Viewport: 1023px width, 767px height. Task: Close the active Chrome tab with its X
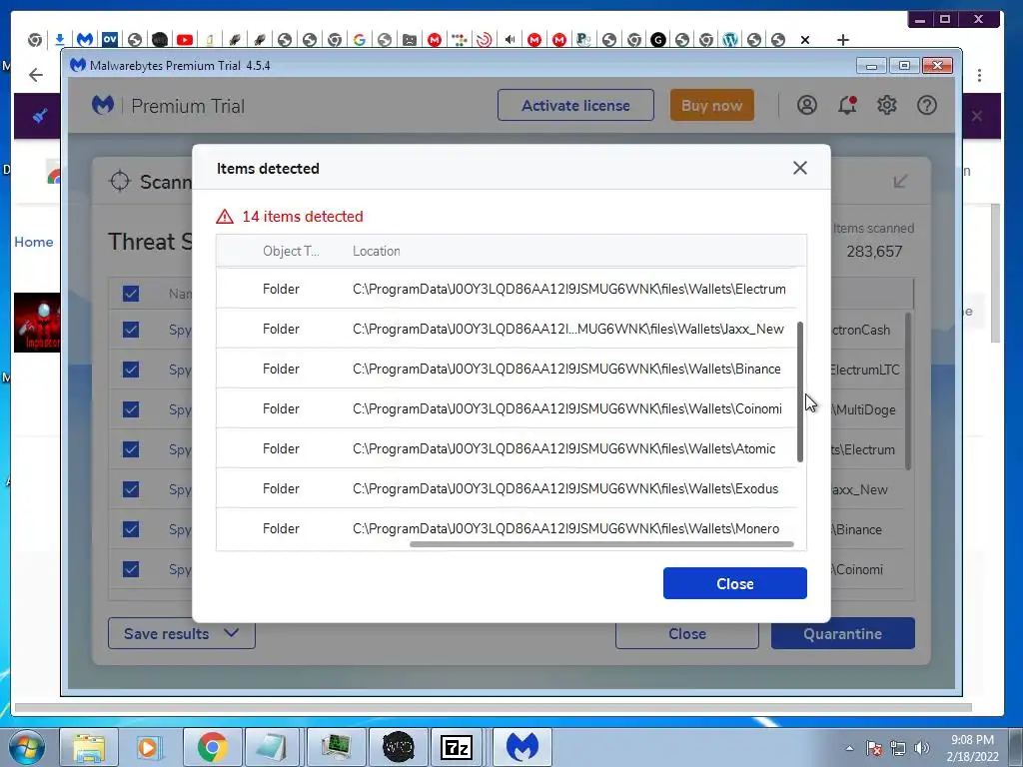(x=805, y=40)
